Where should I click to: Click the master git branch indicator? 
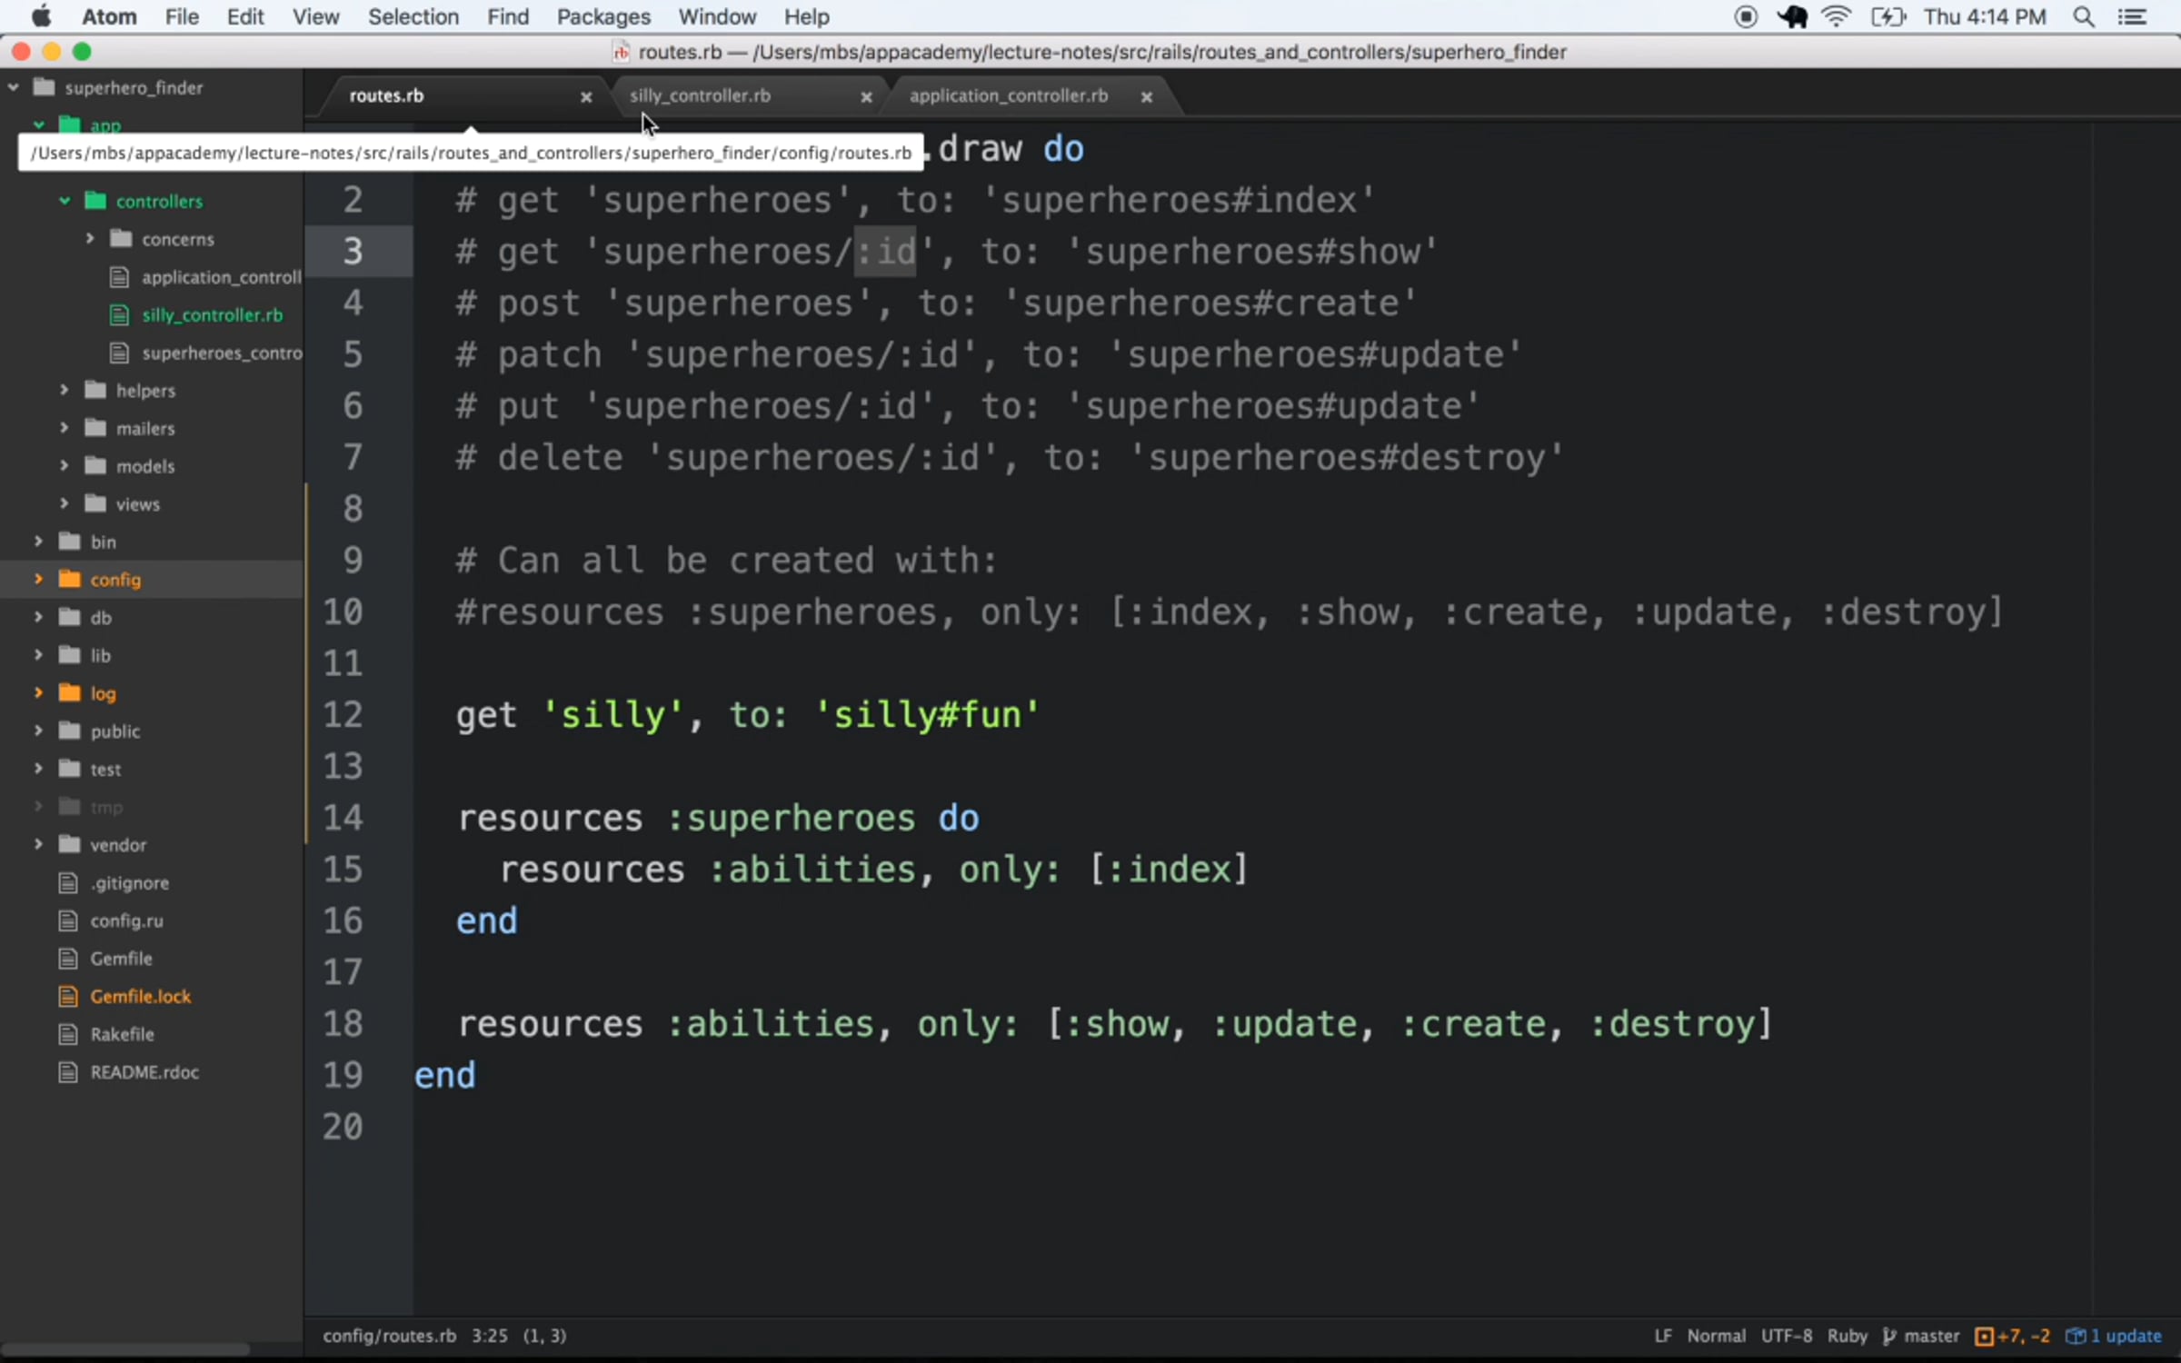click(1921, 1336)
